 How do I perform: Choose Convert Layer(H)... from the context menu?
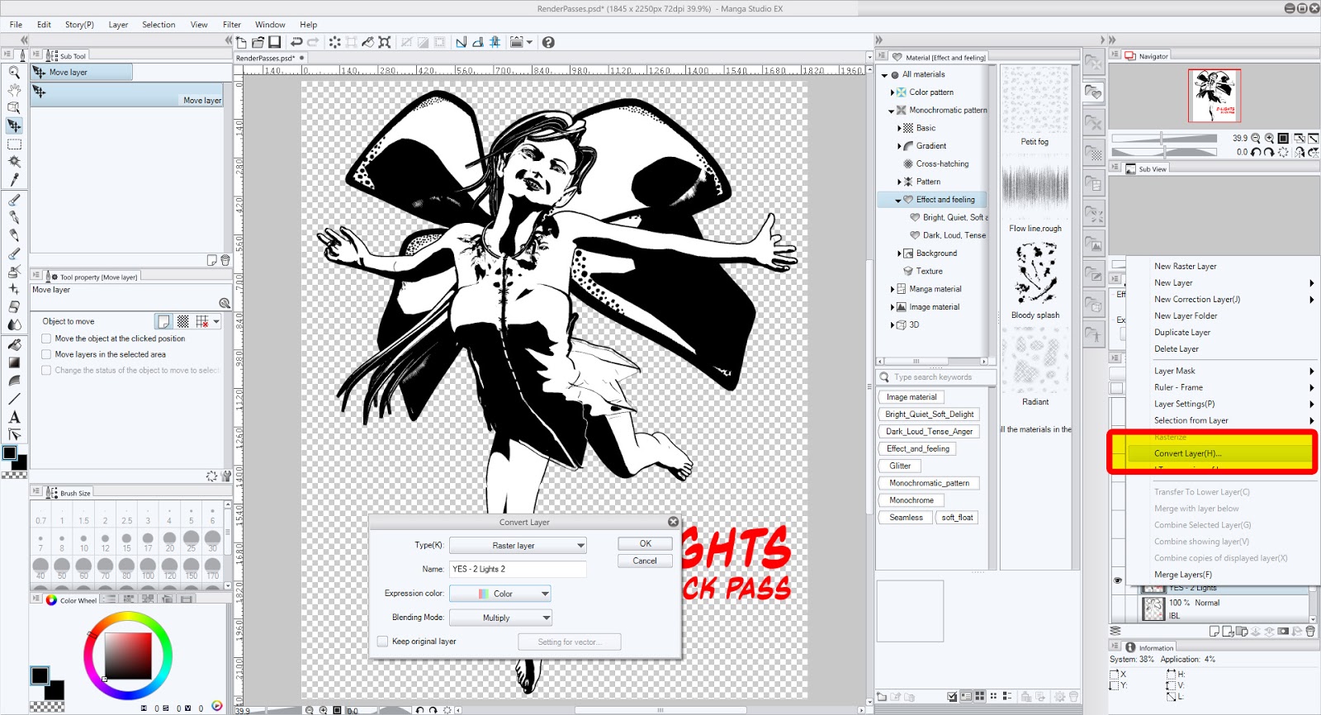point(1220,453)
